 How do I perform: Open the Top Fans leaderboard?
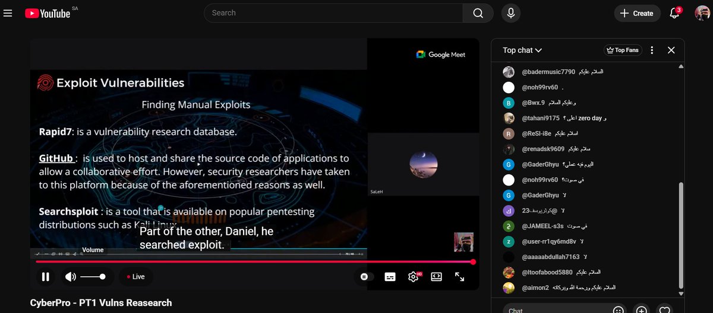(x=622, y=50)
